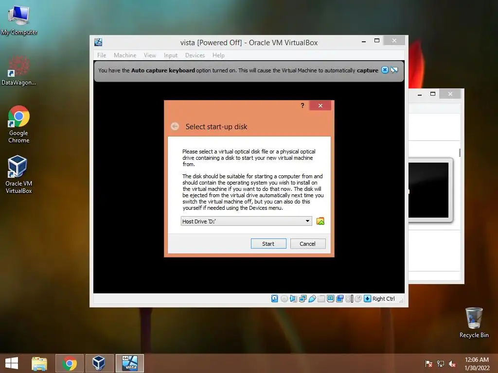Open the Input menu
498x373 pixels.
171,55
